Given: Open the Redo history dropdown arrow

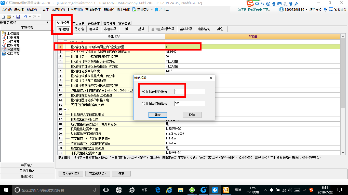Looking at the screenshot, I should click(38, 17).
